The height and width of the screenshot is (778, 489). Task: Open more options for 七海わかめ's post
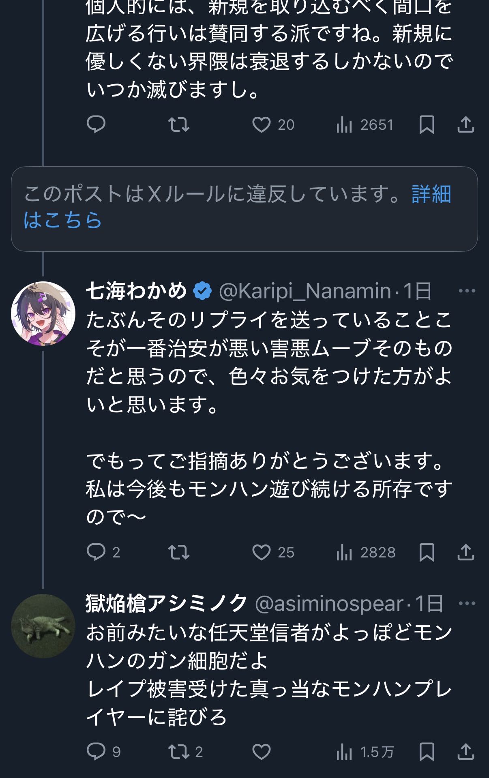[467, 291]
